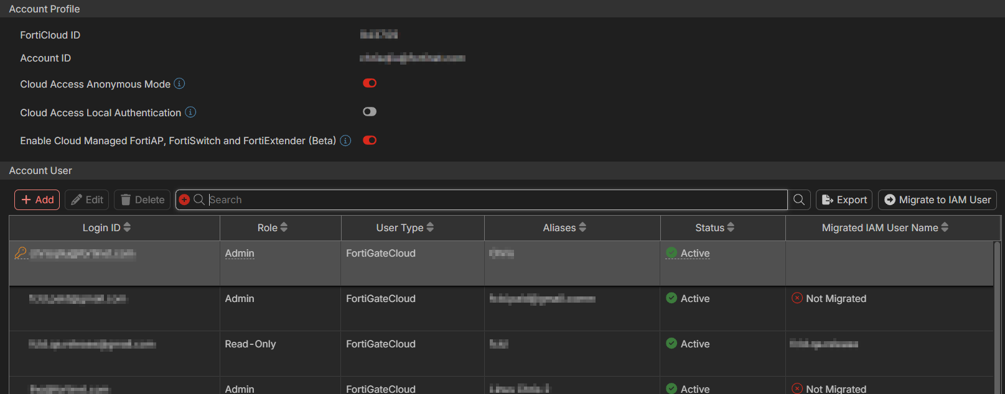Screen dimensions: 1005x394
Task: Disable Cloud Access Anonymous Mode toggle
Action: coord(370,83)
